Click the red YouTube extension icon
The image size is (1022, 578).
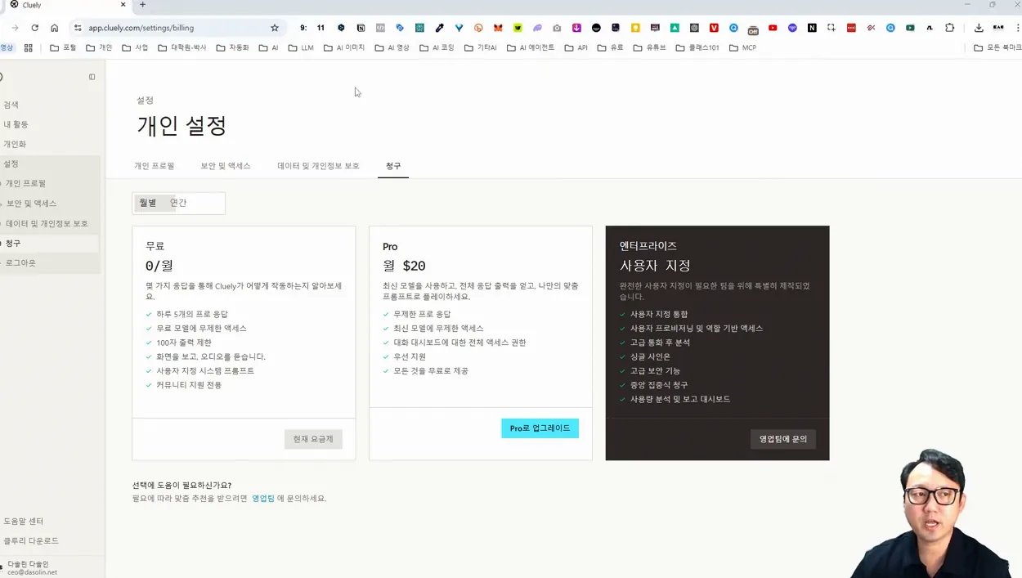click(x=773, y=28)
